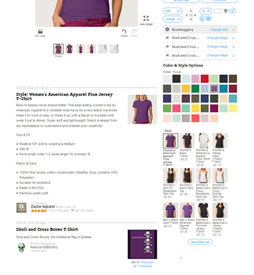Click the rotate icon in design tools
Viewport: 254px width, 275px height.
[x=202, y=19]
